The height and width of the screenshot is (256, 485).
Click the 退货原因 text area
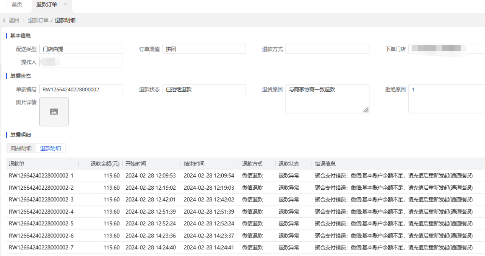coord(327,99)
